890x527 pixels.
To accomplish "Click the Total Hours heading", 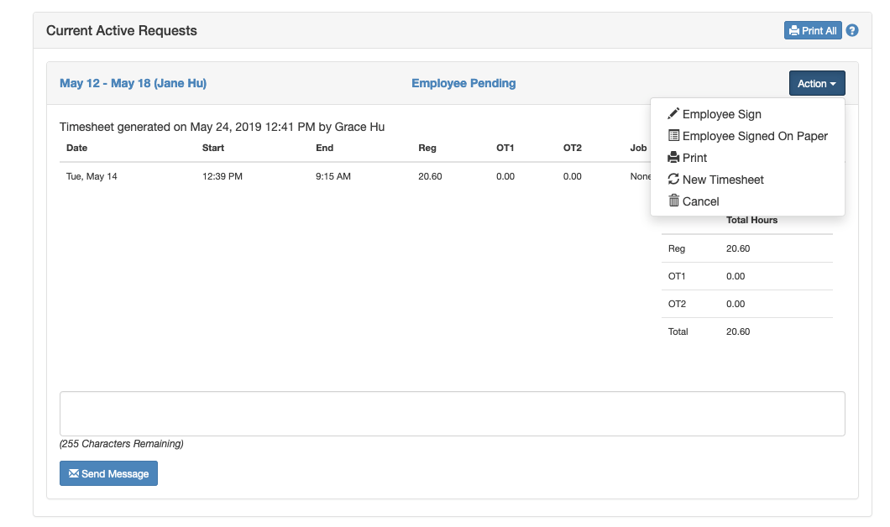I will pyautogui.click(x=751, y=220).
